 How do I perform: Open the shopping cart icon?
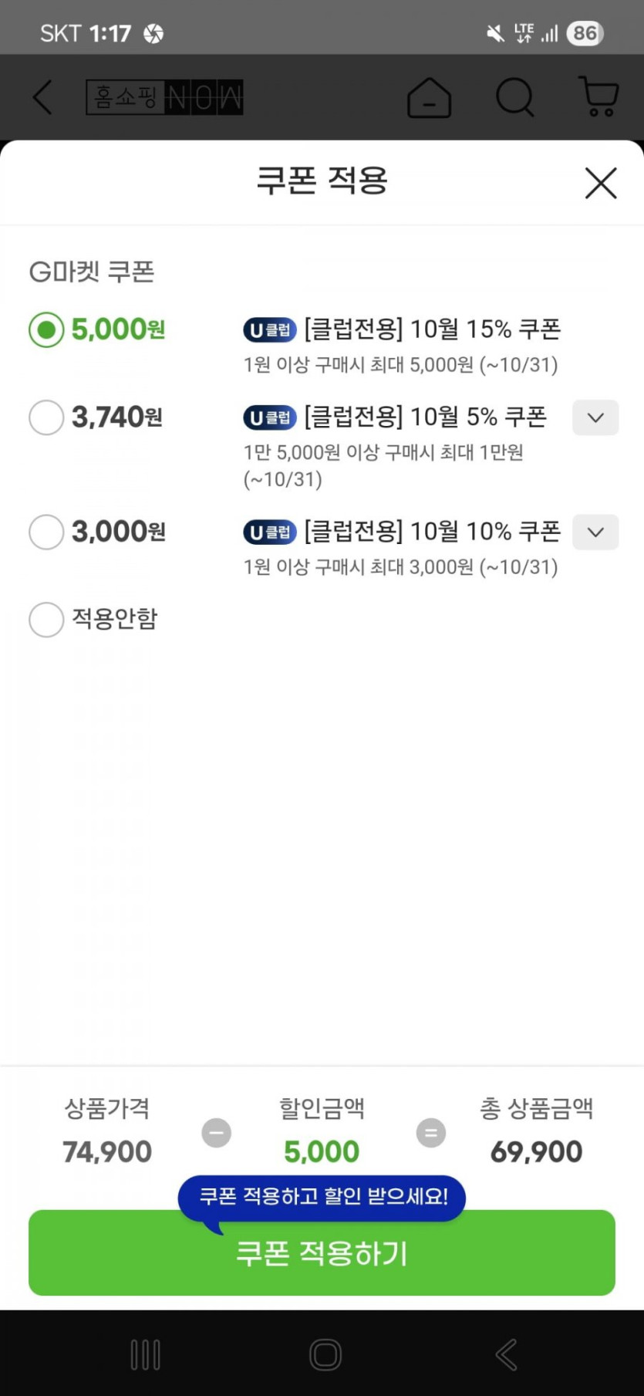tap(598, 97)
